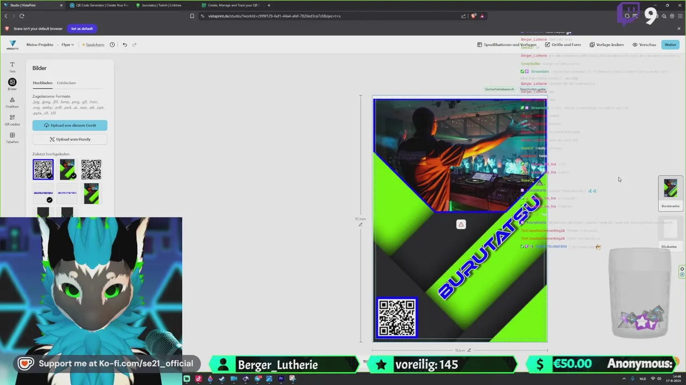Open Vorlage ändern option
The width and height of the screenshot is (686, 385).
tap(607, 44)
